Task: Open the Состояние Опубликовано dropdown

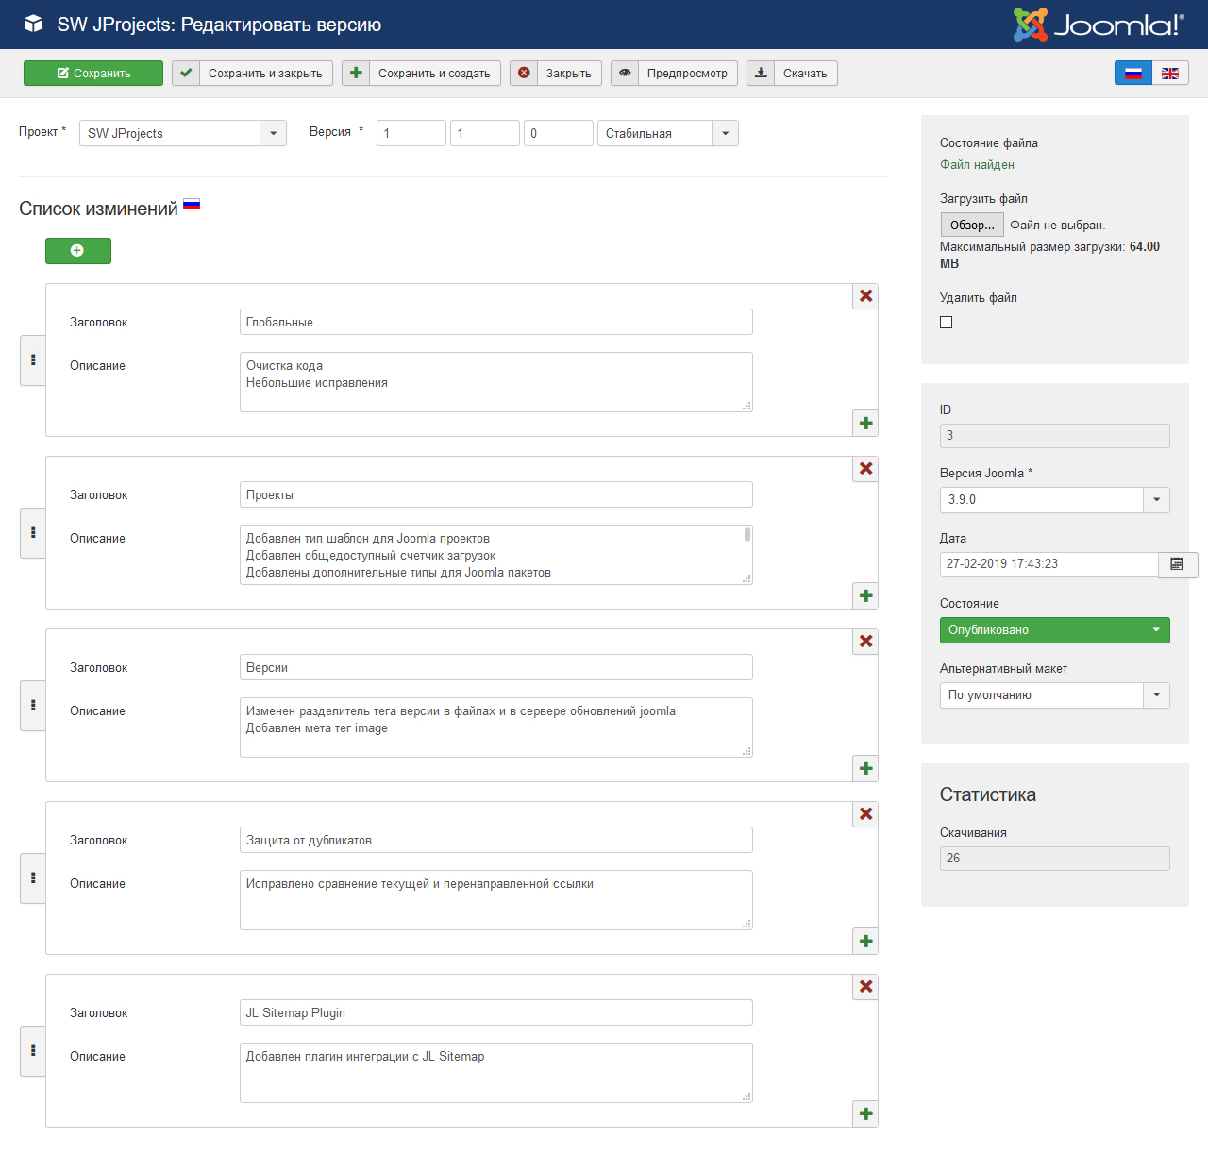Action: click(x=1055, y=630)
